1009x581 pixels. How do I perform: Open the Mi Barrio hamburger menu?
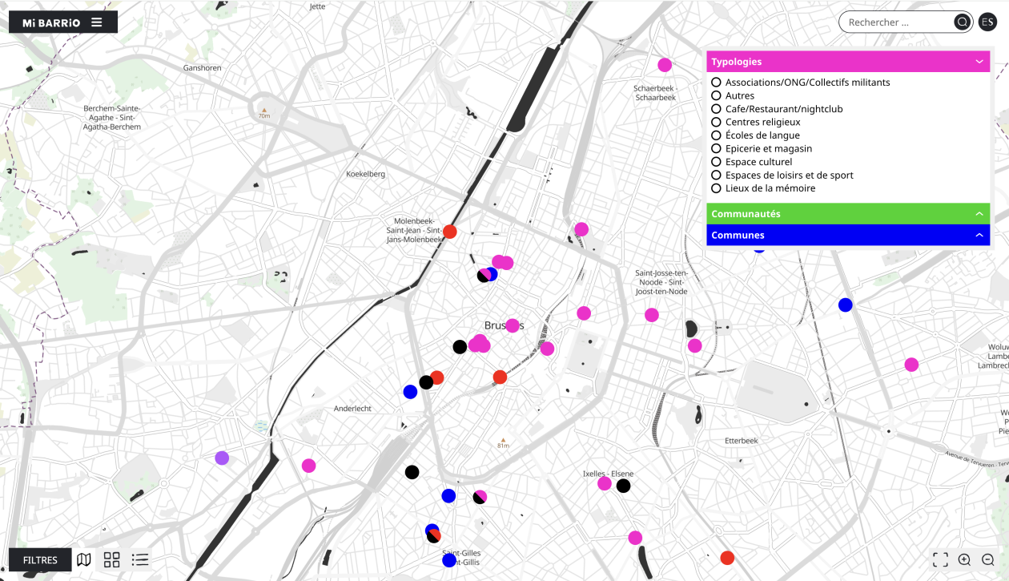coord(97,22)
